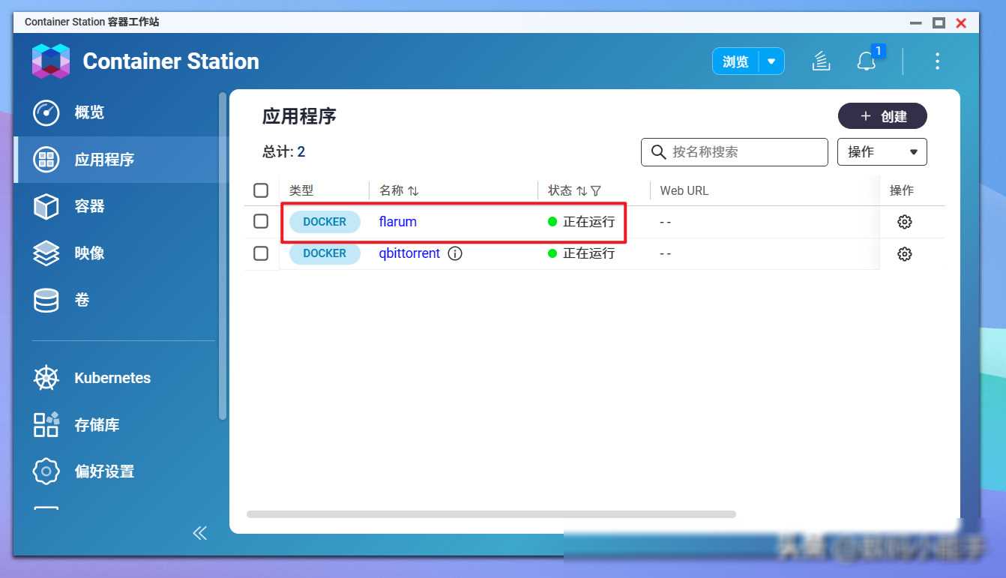Minimize the Container Station window

point(916,22)
